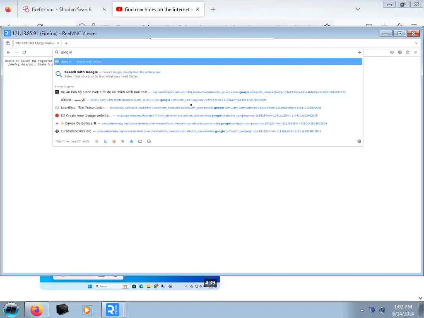The height and width of the screenshot is (318, 424).
Task: Expand outer Firefox list-all-tabs chevron
Action: [358, 9]
